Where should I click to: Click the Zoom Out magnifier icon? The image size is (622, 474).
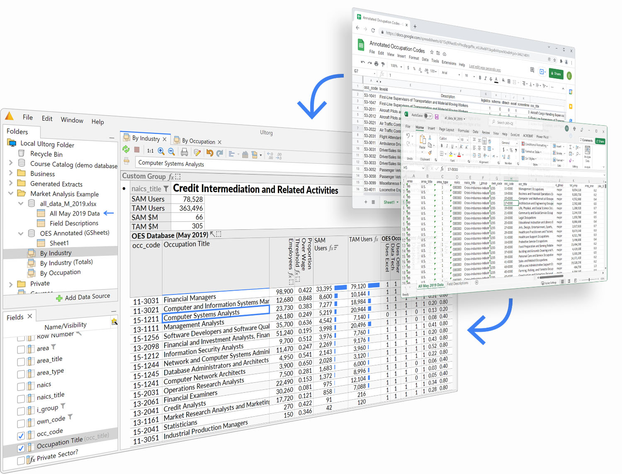pos(172,151)
